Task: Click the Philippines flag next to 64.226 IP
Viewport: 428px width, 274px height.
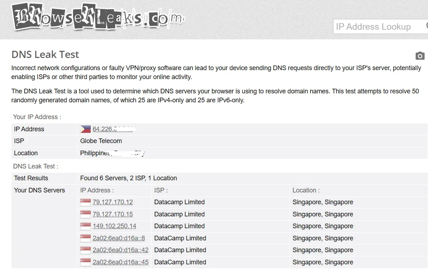Action: (x=86, y=129)
